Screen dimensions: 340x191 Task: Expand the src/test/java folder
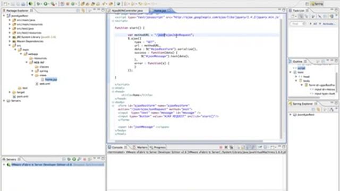click(10, 28)
